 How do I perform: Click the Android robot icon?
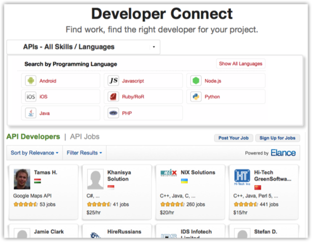[x=31, y=81]
